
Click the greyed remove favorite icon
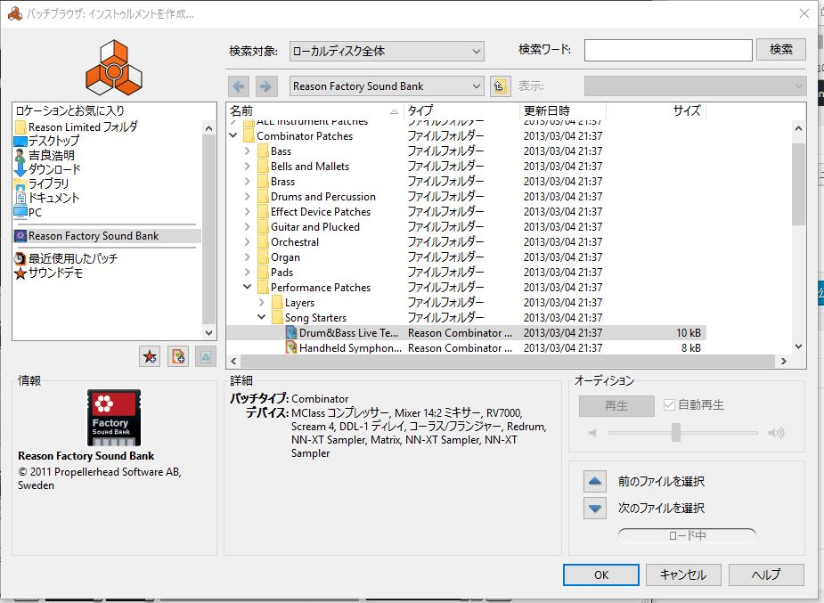tap(206, 357)
